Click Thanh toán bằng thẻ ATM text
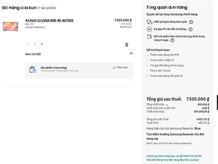 click(x=164, y=55)
